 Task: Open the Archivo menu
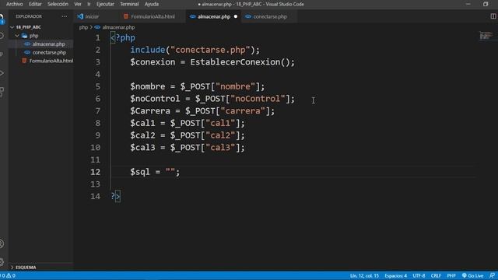(x=14, y=4)
